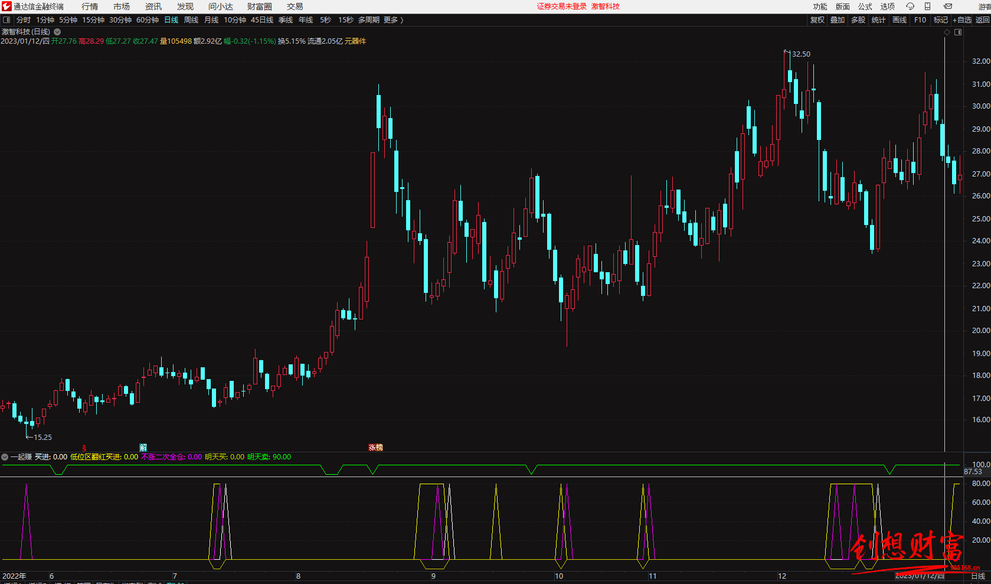Click the 激智科技 title link at top
Viewport: 991px width, 584px height.
606,6
